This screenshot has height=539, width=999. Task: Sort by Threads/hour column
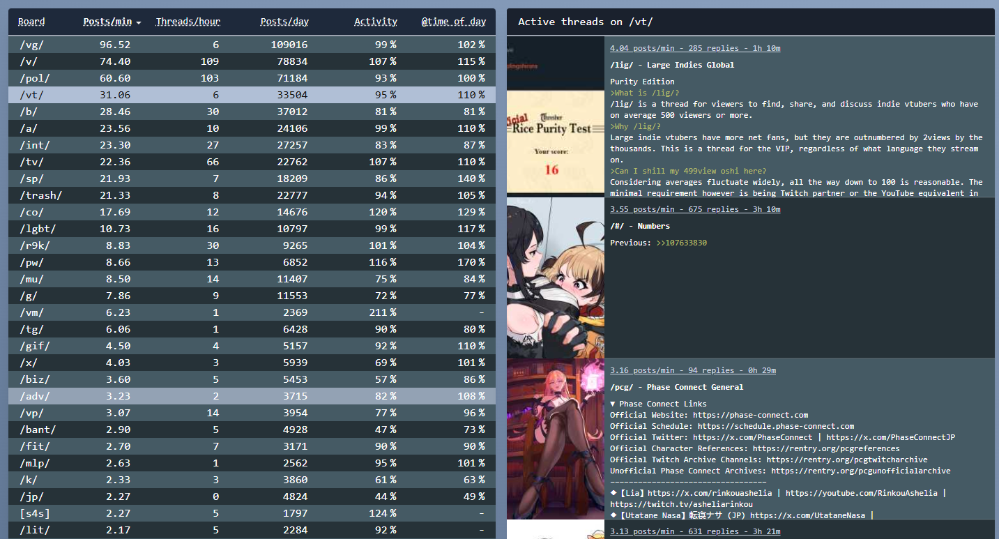[x=188, y=22]
